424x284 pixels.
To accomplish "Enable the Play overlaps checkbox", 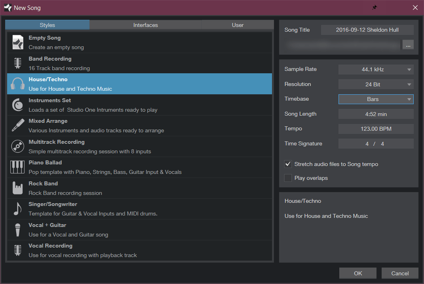I will pos(288,178).
